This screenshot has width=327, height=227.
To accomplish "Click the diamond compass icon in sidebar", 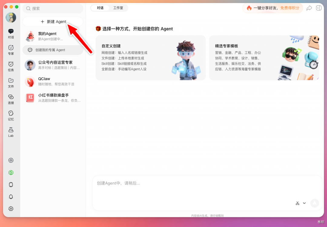I will 11,160.
